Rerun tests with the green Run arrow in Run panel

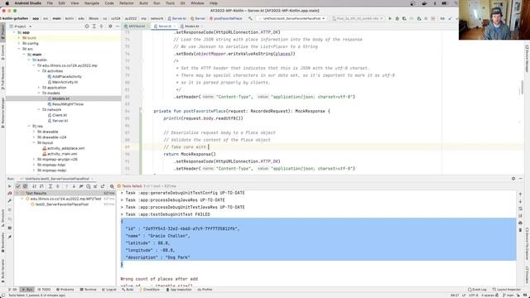tap(9, 186)
